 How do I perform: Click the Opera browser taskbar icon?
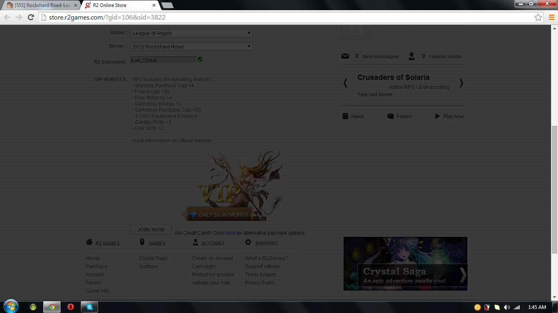71,307
